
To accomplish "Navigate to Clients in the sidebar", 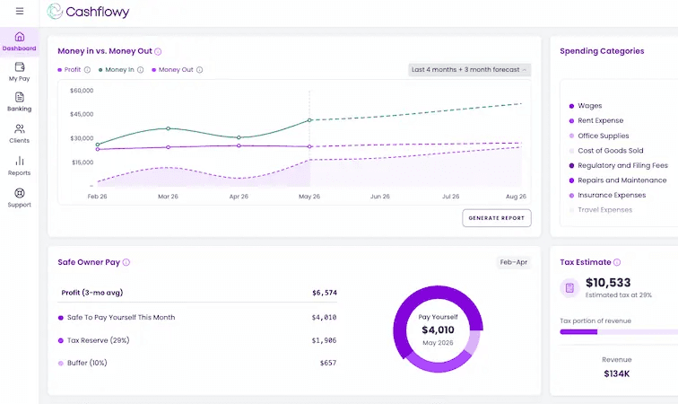I will coord(20,134).
